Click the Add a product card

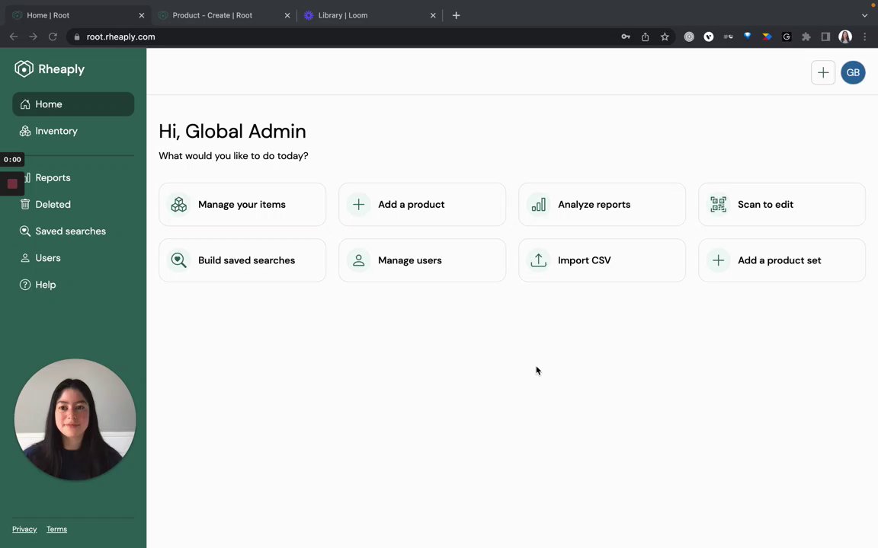point(421,204)
